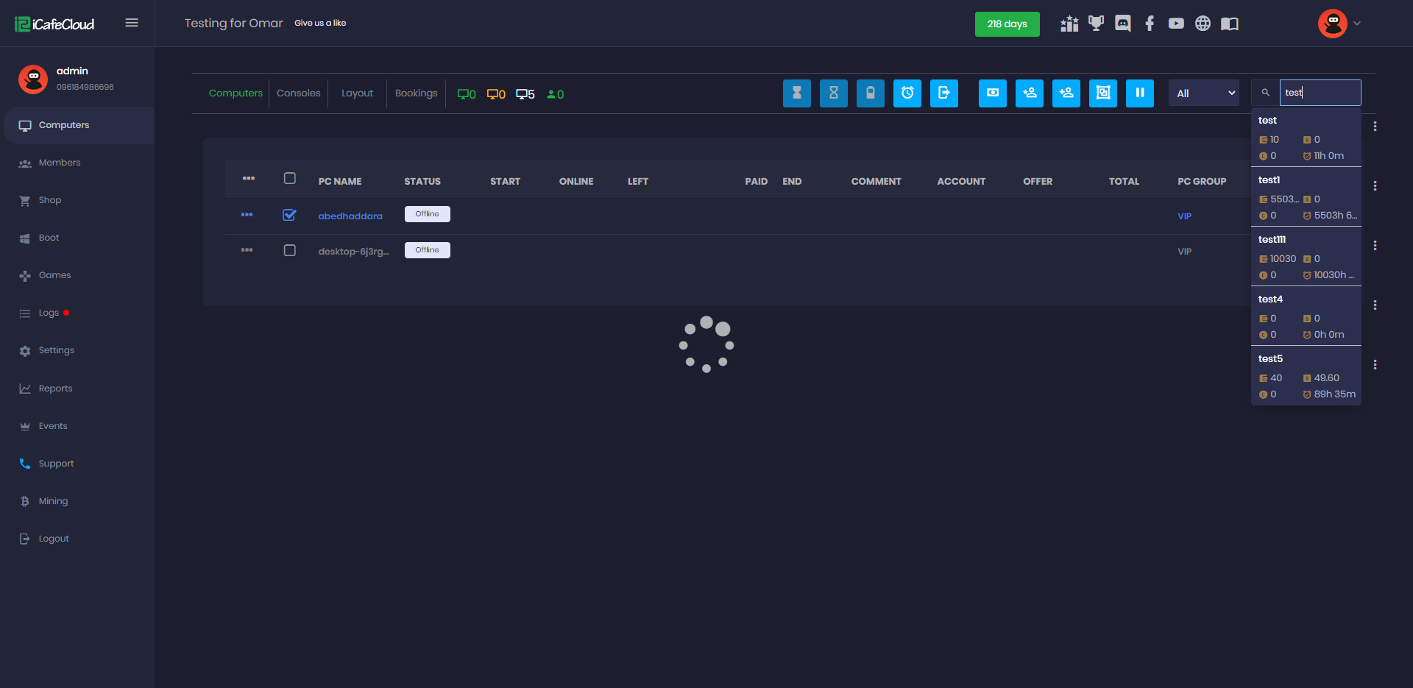Open the Discord icon in header
The image size is (1413, 688).
1122,24
